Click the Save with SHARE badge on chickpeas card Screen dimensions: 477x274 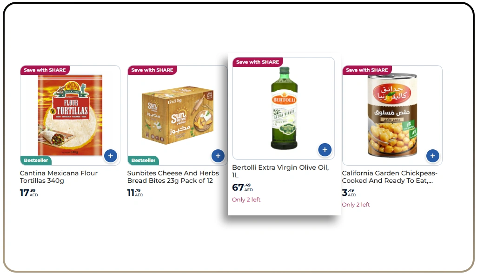(x=367, y=70)
